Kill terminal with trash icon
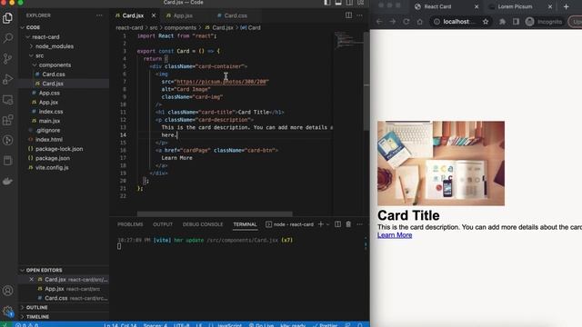This screenshot has height=327, width=582. click(x=348, y=224)
